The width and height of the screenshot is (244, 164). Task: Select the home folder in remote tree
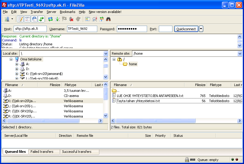[133, 64]
